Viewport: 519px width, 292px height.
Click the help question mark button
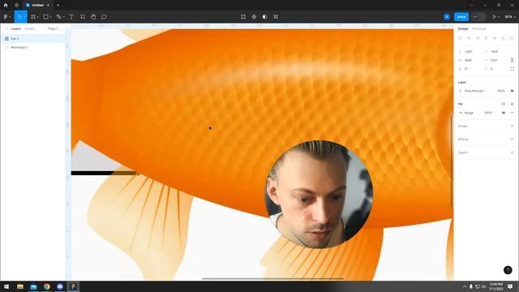click(x=508, y=270)
